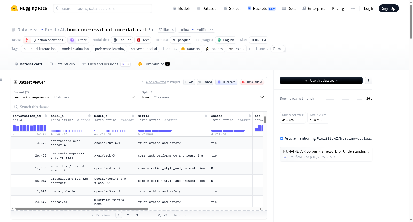This screenshot has height=222, width=413.
Task: Focus the Search this dataset field
Action: coord(139,107)
